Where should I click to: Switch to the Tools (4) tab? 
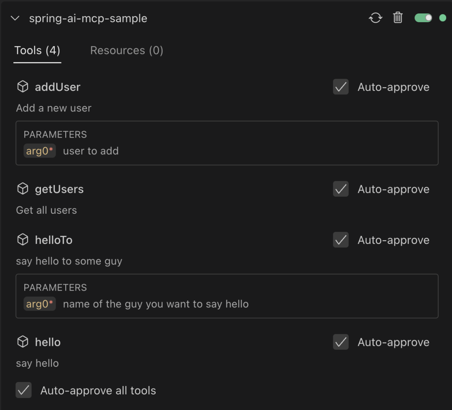coord(37,51)
